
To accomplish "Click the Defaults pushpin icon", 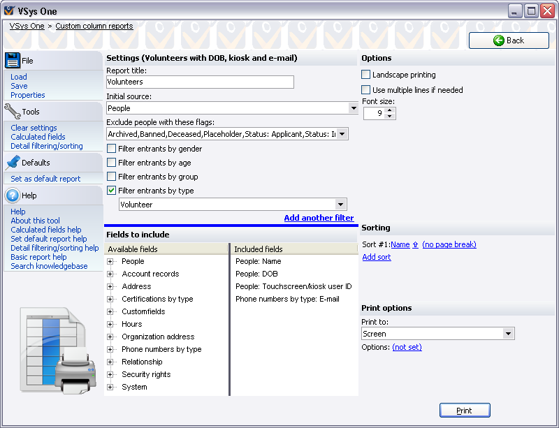I will (13, 163).
